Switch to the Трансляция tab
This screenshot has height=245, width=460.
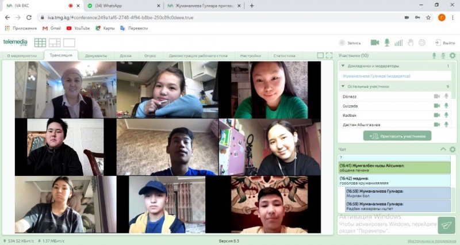(61, 55)
